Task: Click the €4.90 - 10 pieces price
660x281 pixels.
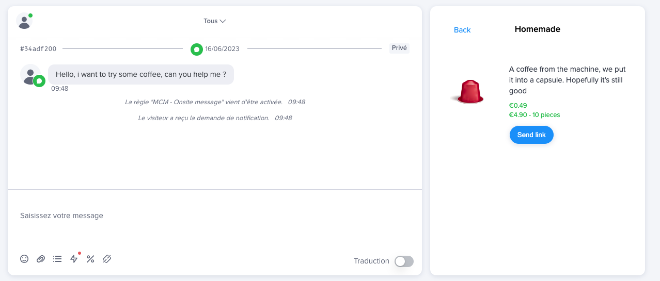Action: 535,115
